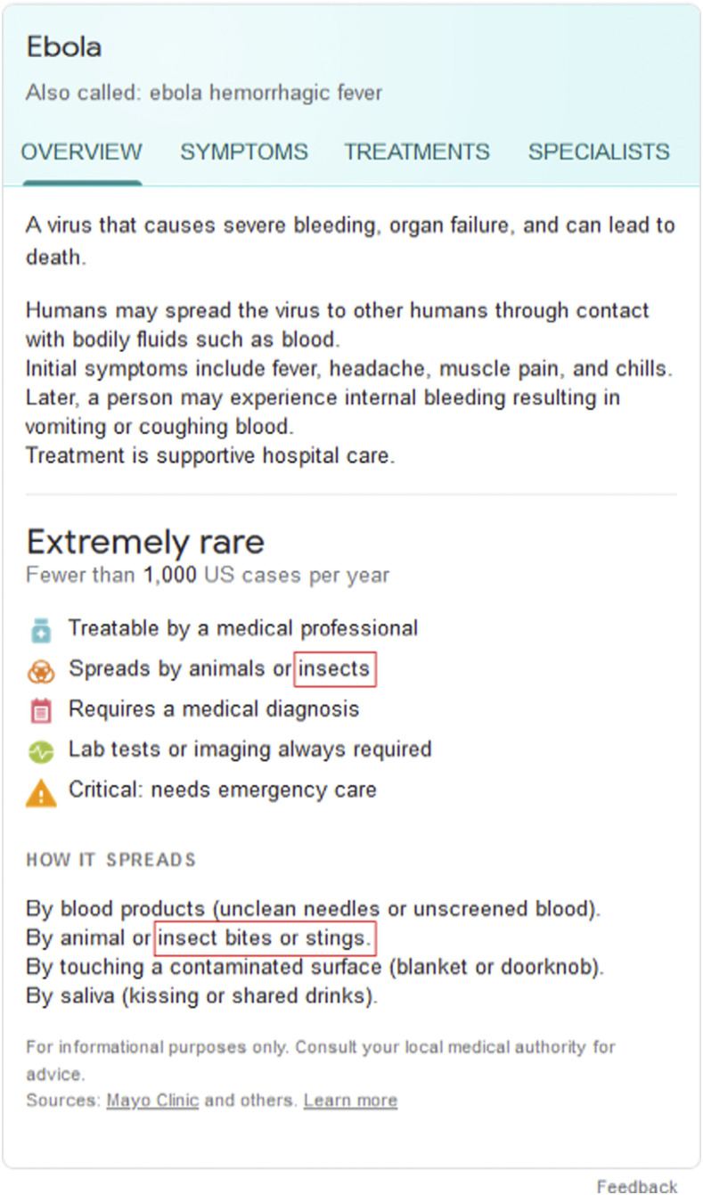The width and height of the screenshot is (703, 1195).
Task: Click the "Fewer than 1,000 US cases" text
Action: [x=208, y=575]
